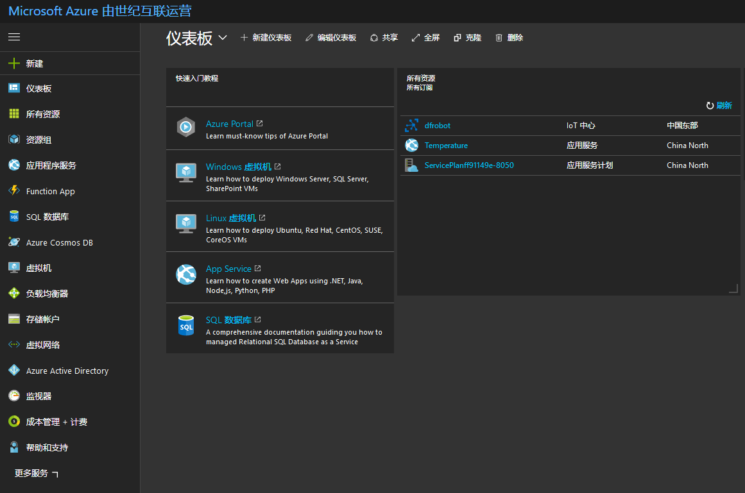The height and width of the screenshot is (493, 745).
Task: Open Function App lightning icon
Action: [14, 191]
